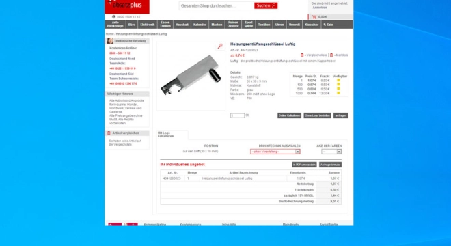Click the Online Kalkulieren button
This screenshot has width=451, height=246.
point(289,115)
